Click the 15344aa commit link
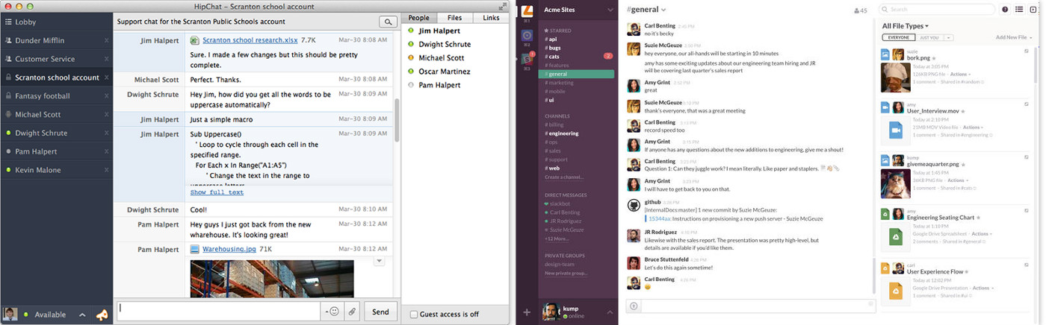1046x325 pixels. 658,218
